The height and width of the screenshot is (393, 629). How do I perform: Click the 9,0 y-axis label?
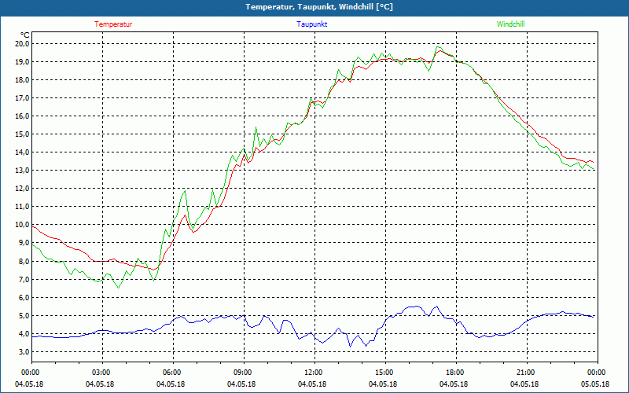tap(24, 243)
